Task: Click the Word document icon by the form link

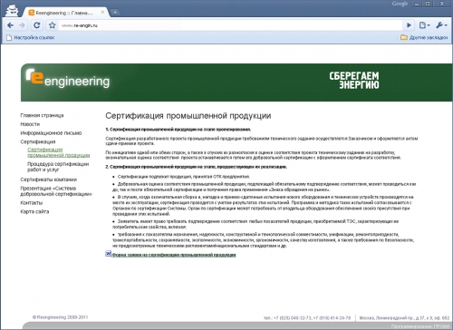Action: 108,254
